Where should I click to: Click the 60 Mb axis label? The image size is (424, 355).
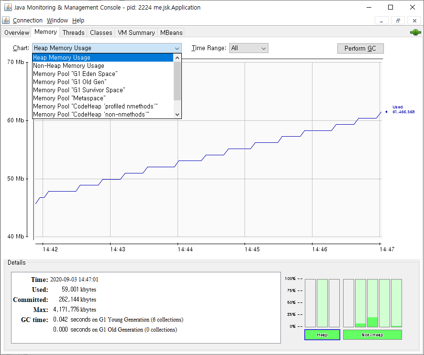tap(16, 120)
